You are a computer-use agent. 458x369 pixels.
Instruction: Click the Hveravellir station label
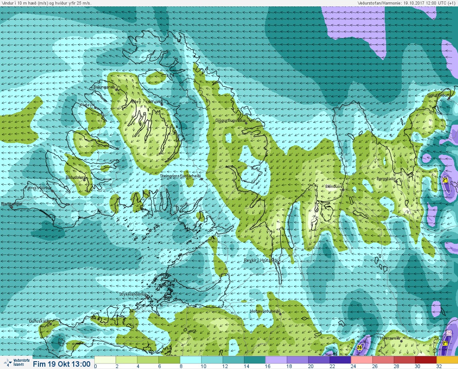coord(390,338)
